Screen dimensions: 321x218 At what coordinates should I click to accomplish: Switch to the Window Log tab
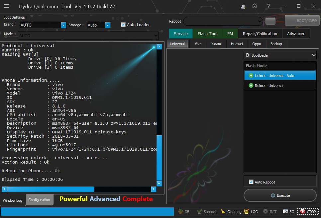13,200
